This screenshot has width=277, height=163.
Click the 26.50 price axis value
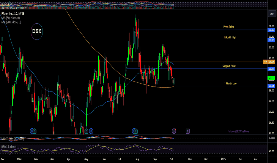pyautogui.click(x=271, y=123)
